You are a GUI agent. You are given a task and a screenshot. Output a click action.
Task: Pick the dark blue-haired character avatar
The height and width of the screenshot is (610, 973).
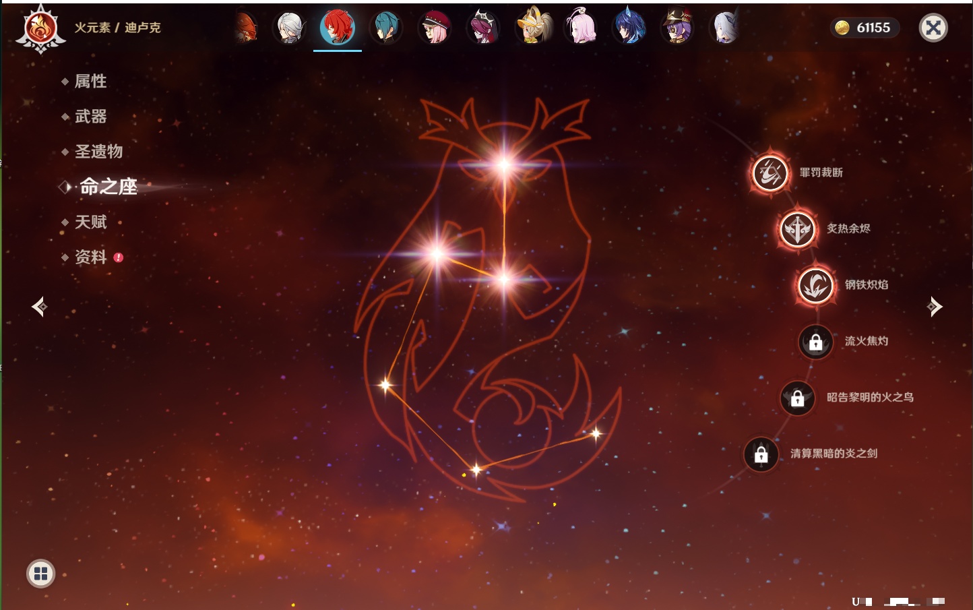(629, 28)
